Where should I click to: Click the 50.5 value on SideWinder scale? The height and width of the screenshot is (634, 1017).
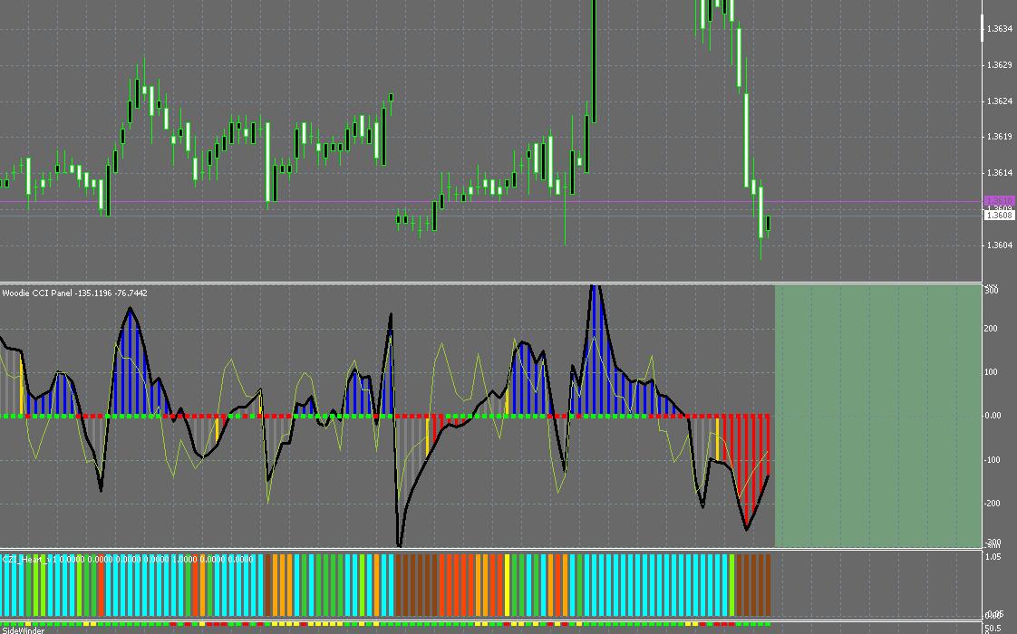point(993,629)
